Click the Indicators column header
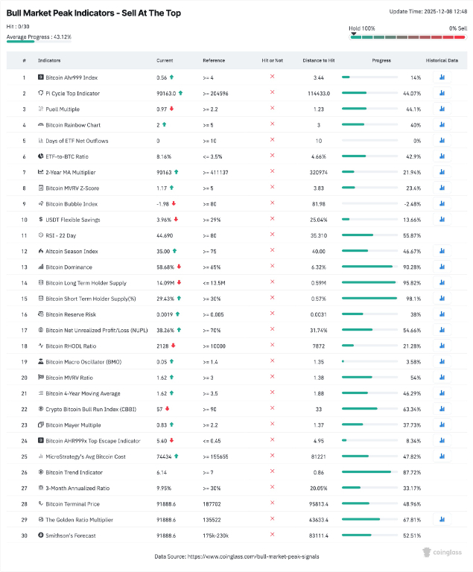 coord(50,60)
